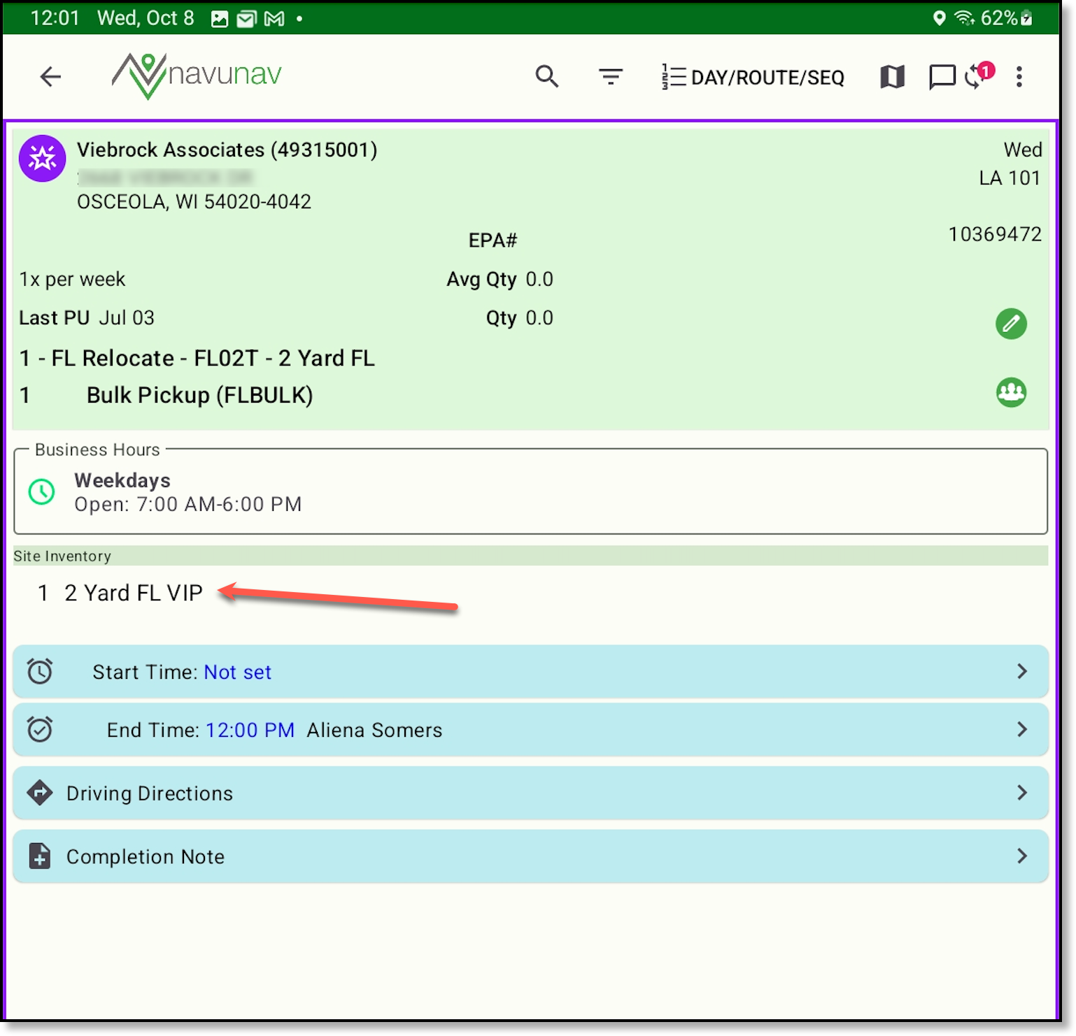Tap the End Time check-clock icon

[40, 729]
